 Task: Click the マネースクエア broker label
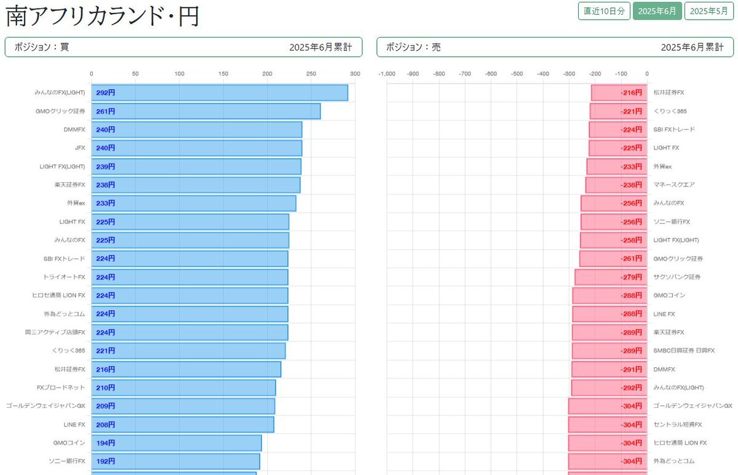coord(674,185)
